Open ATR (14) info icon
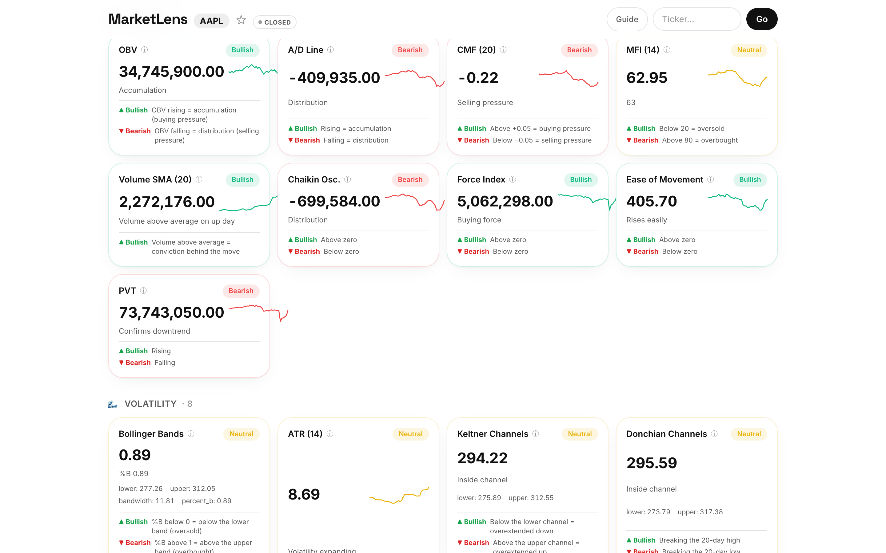This screenshot has height=553, width=886. [330, 433]
